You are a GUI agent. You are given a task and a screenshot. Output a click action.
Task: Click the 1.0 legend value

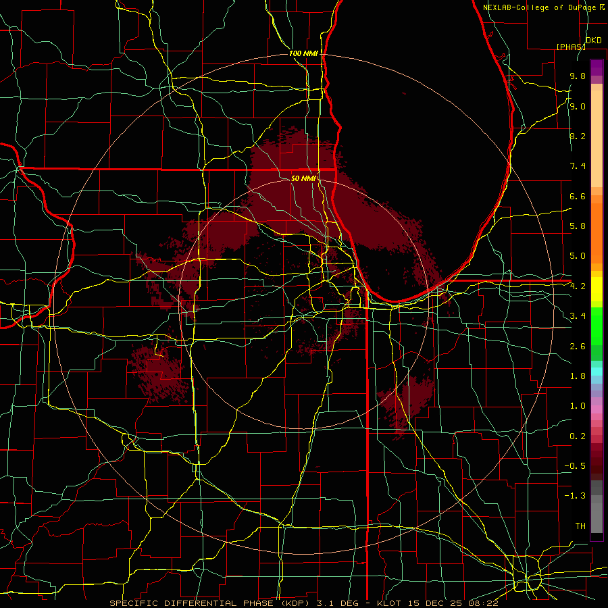[578, 406]
